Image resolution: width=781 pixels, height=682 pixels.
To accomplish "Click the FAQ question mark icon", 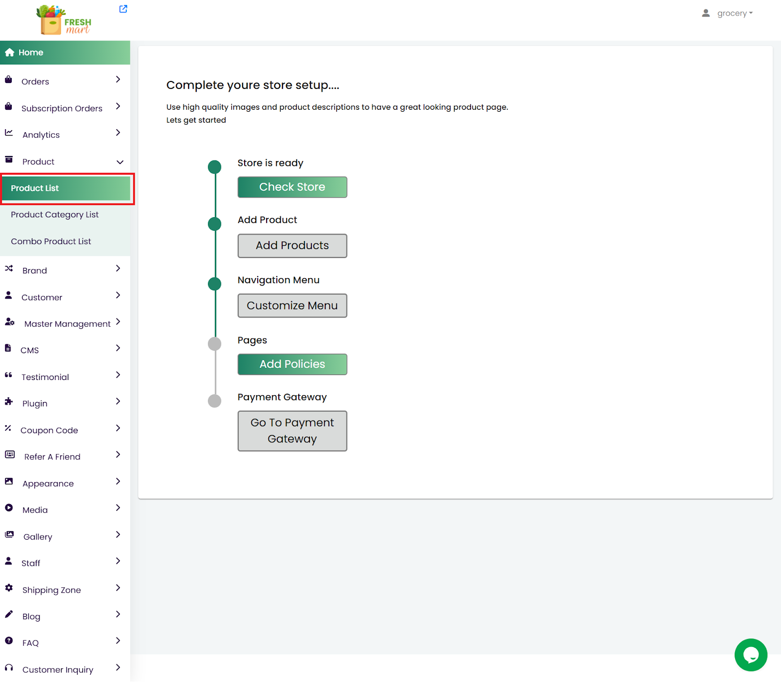I will tap(9, 641).
